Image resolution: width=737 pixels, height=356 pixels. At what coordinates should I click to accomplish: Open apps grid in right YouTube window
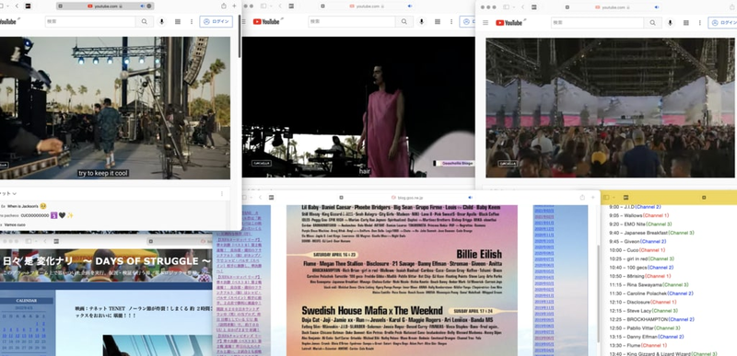pyautogui.click(x=685, y=22)
